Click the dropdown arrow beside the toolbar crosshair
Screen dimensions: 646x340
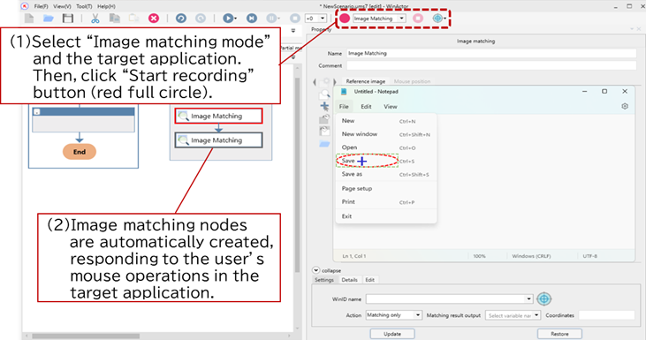click(x=445, y=19)
